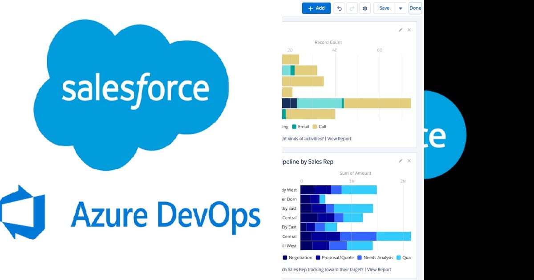Click the redo arrow icon
Viewport: 534px width, 280px height.
[x=352, y=8]
